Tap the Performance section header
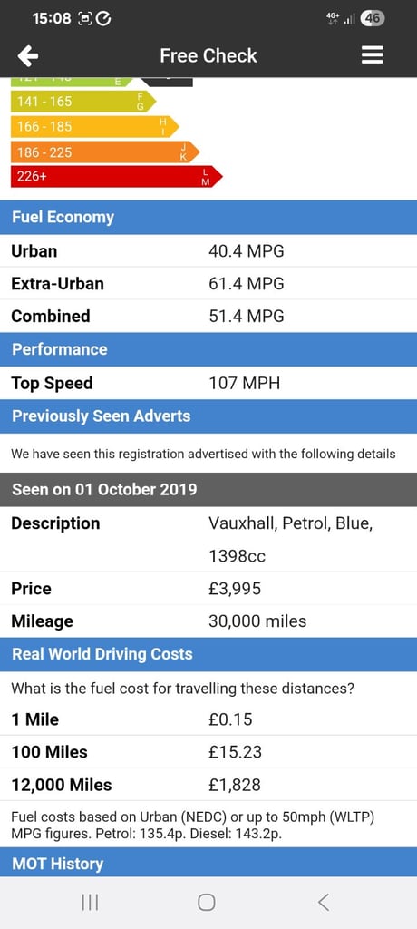This screenshot has width=417, height=929. click(208, 349)
